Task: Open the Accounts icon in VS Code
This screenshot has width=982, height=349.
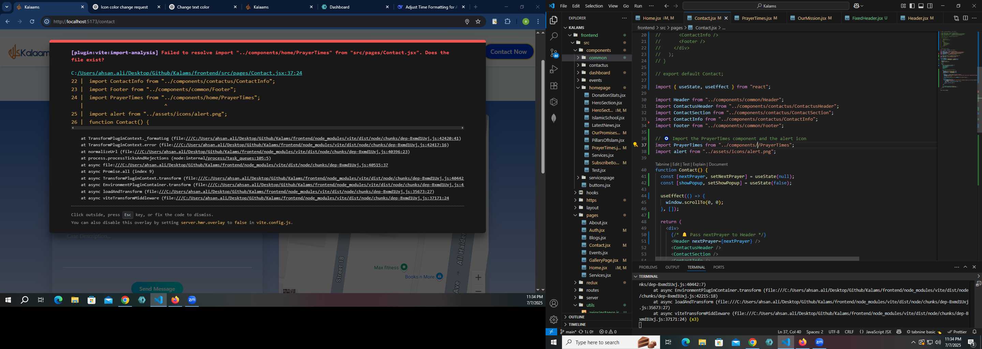Action: pyautogui.click(x=553, y=304)
